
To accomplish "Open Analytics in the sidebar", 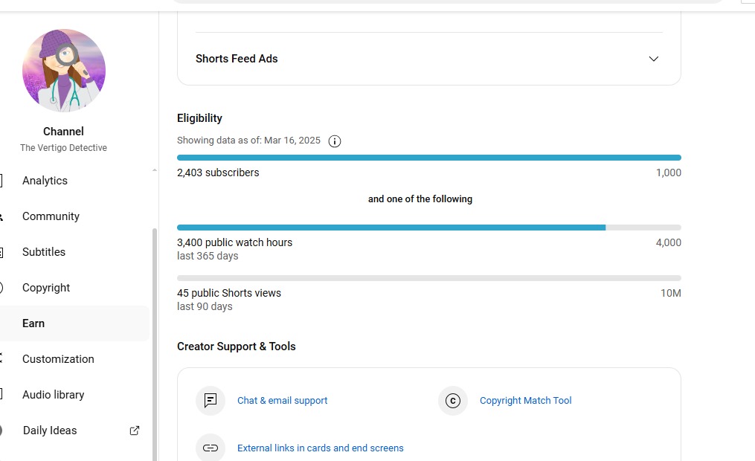I will [x=45, y=181].
